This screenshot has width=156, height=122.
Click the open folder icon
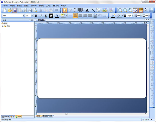click(10, 10)
